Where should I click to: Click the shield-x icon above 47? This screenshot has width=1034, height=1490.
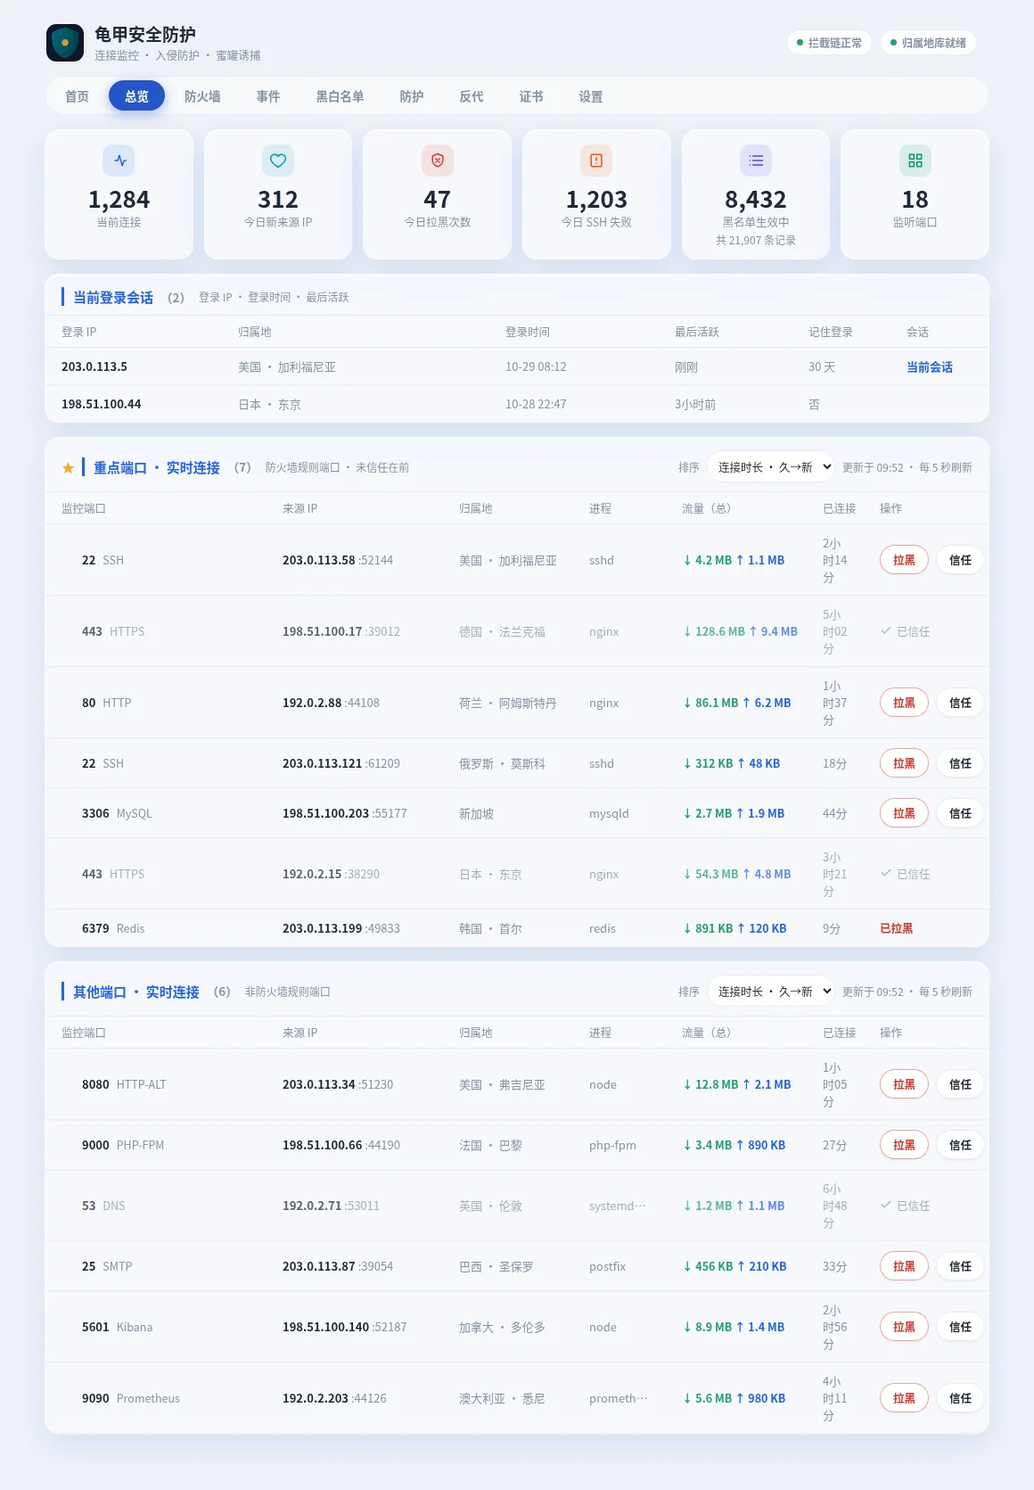click(438, 161)
